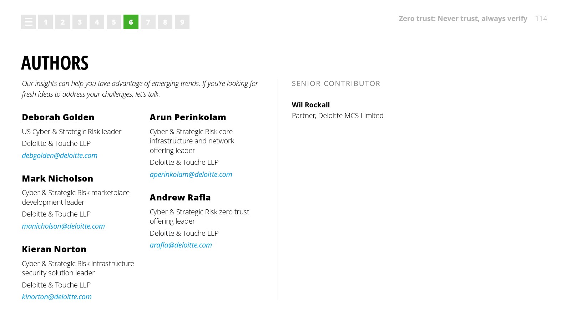Switch to chapter 5 navigation tab

click(114, 22)
